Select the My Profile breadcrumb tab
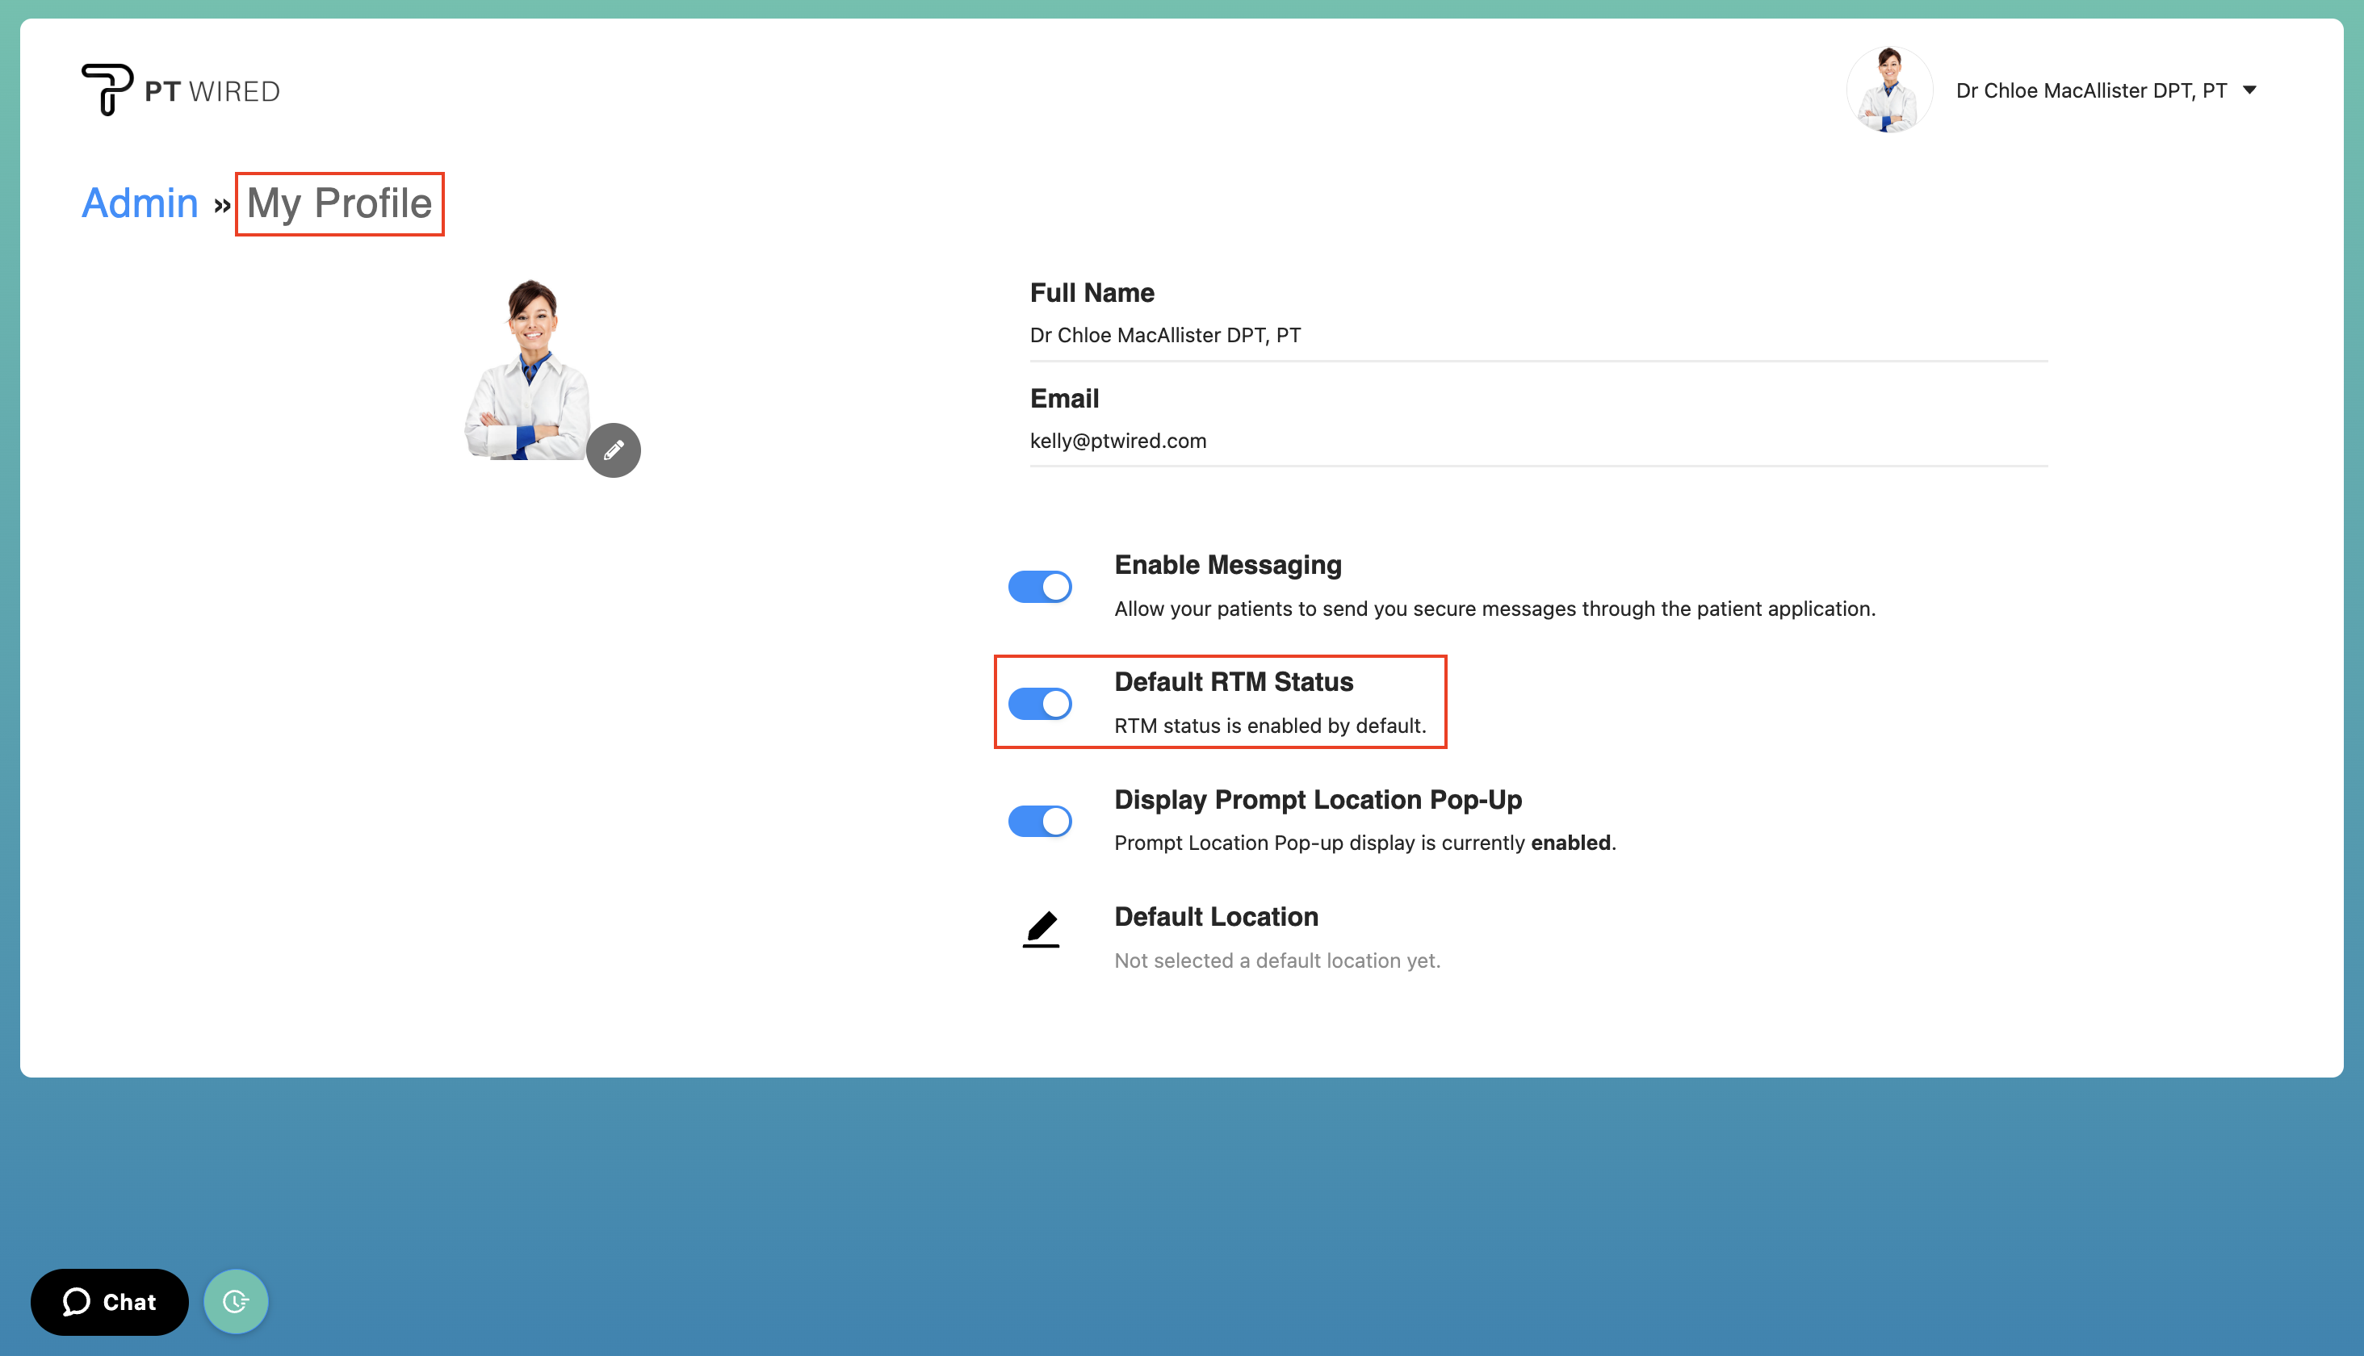The width and height of the screenshot is (2364, 1356). point(339,203)
